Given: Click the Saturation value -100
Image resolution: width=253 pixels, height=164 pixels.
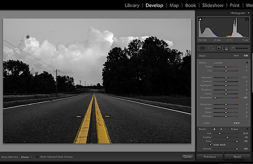Looking at the screenshot, I should click(245, 98).
